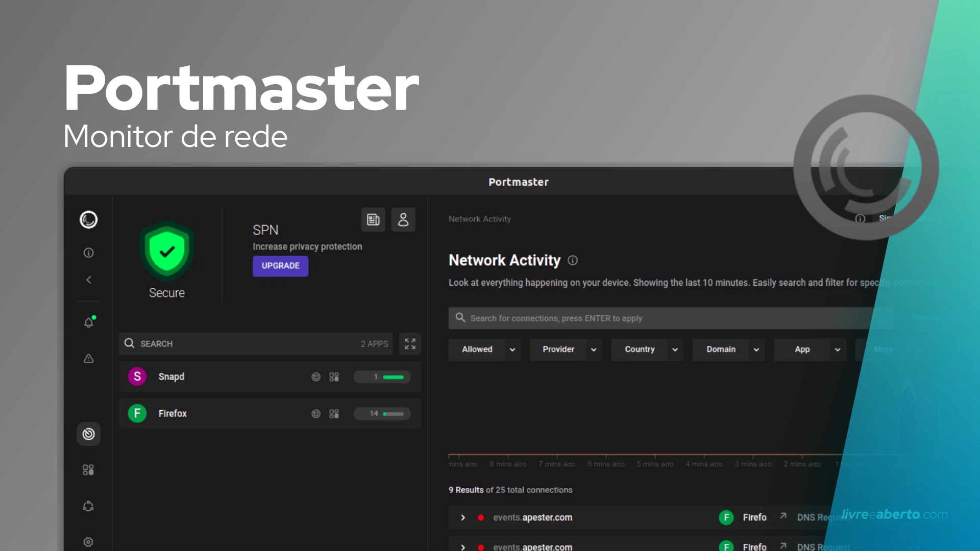Open the Domain filter menu
The width and height of the screenshot is (980, 551).
point(728,349)
